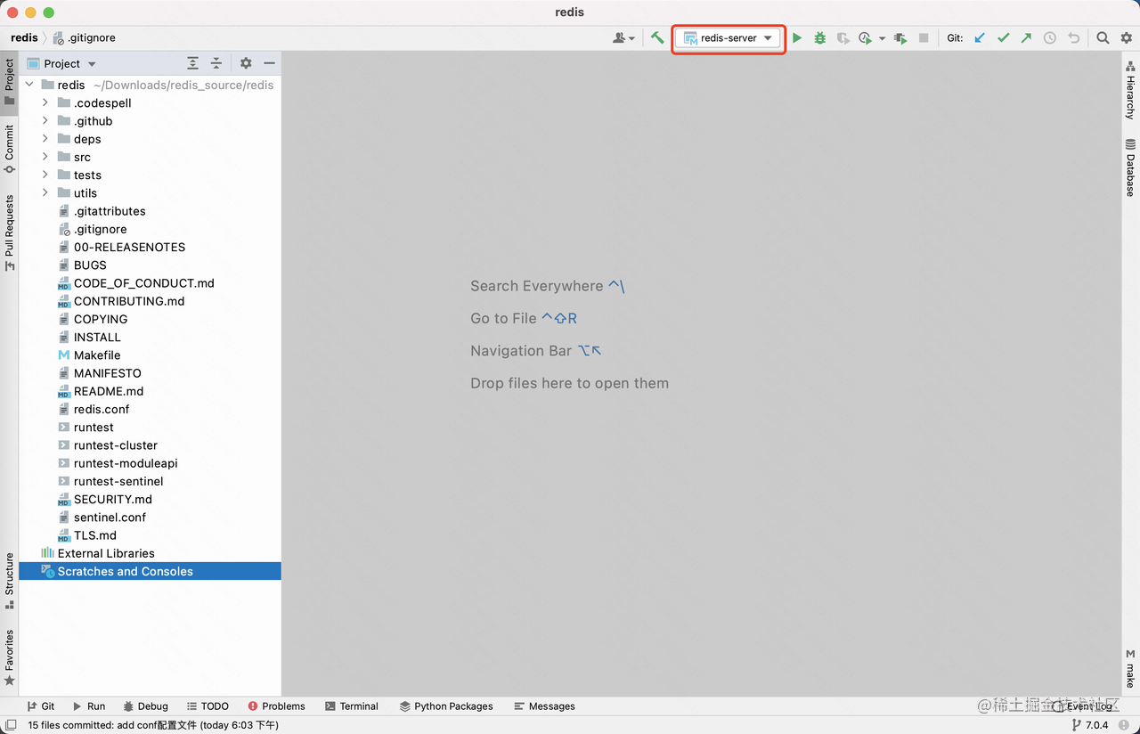
Task: Open the Messages bottom tab
Action: (x=544, y=706)
